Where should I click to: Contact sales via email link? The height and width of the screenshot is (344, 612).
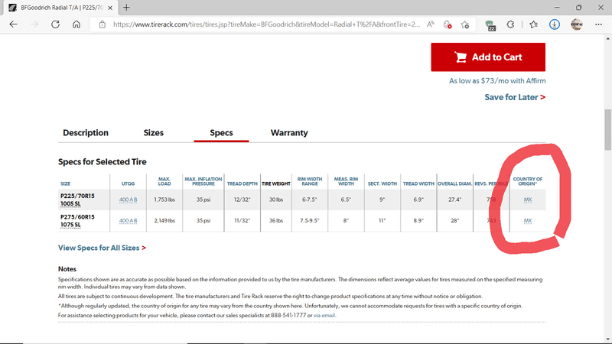tap(324, 315)
